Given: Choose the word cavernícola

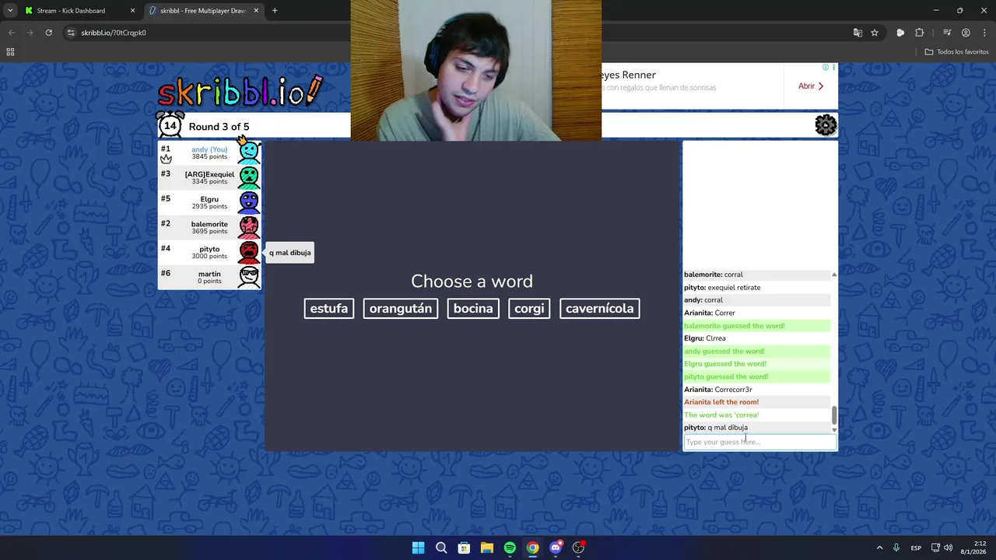Looking at the screenshot, I should (x=599, y=309).
